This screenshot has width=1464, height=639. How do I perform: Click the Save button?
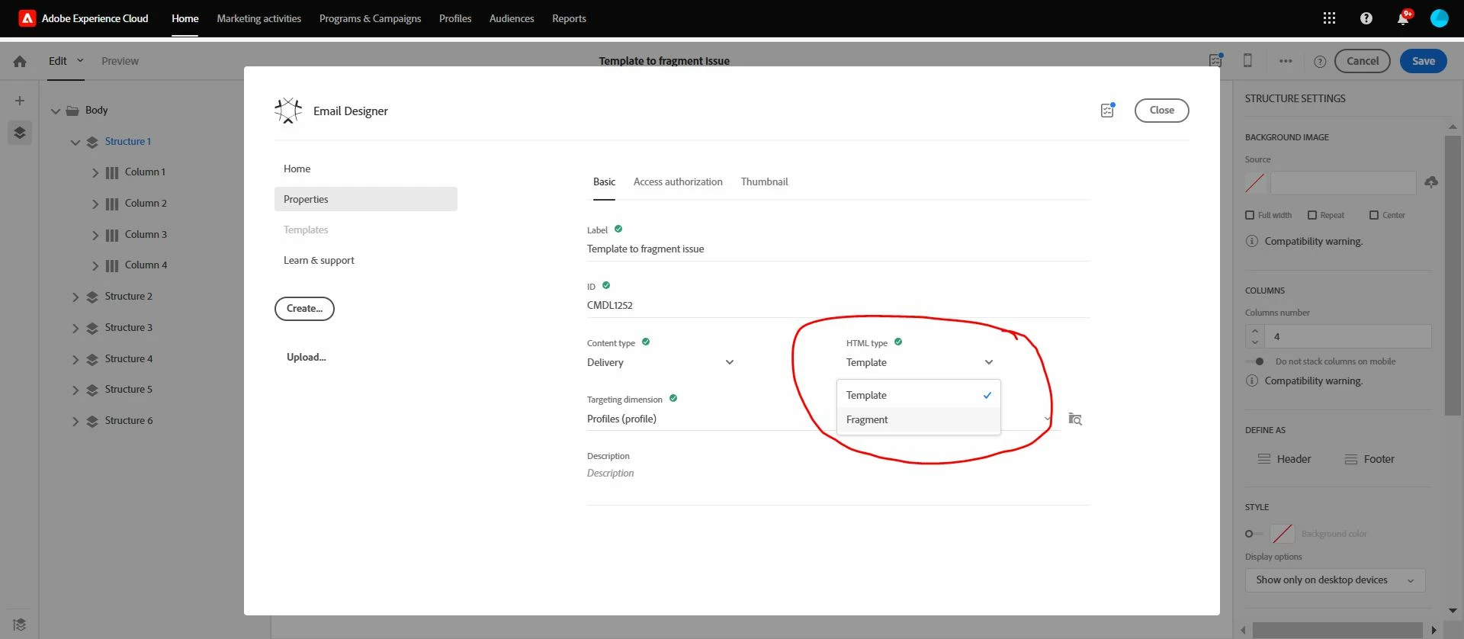tap(1423, 61)
